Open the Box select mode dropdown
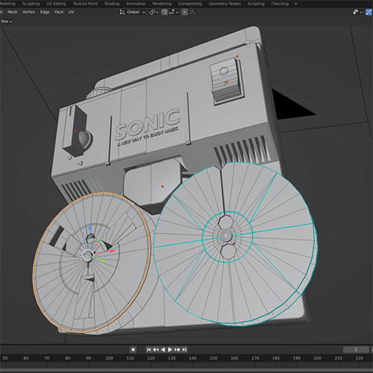Screen dimensions: 373x373 click(7, 22)
